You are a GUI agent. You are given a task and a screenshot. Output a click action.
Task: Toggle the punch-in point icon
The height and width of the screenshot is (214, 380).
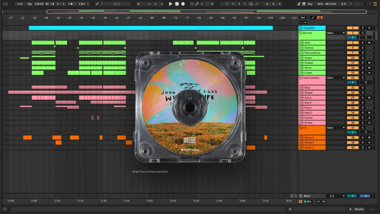[245, 4]
